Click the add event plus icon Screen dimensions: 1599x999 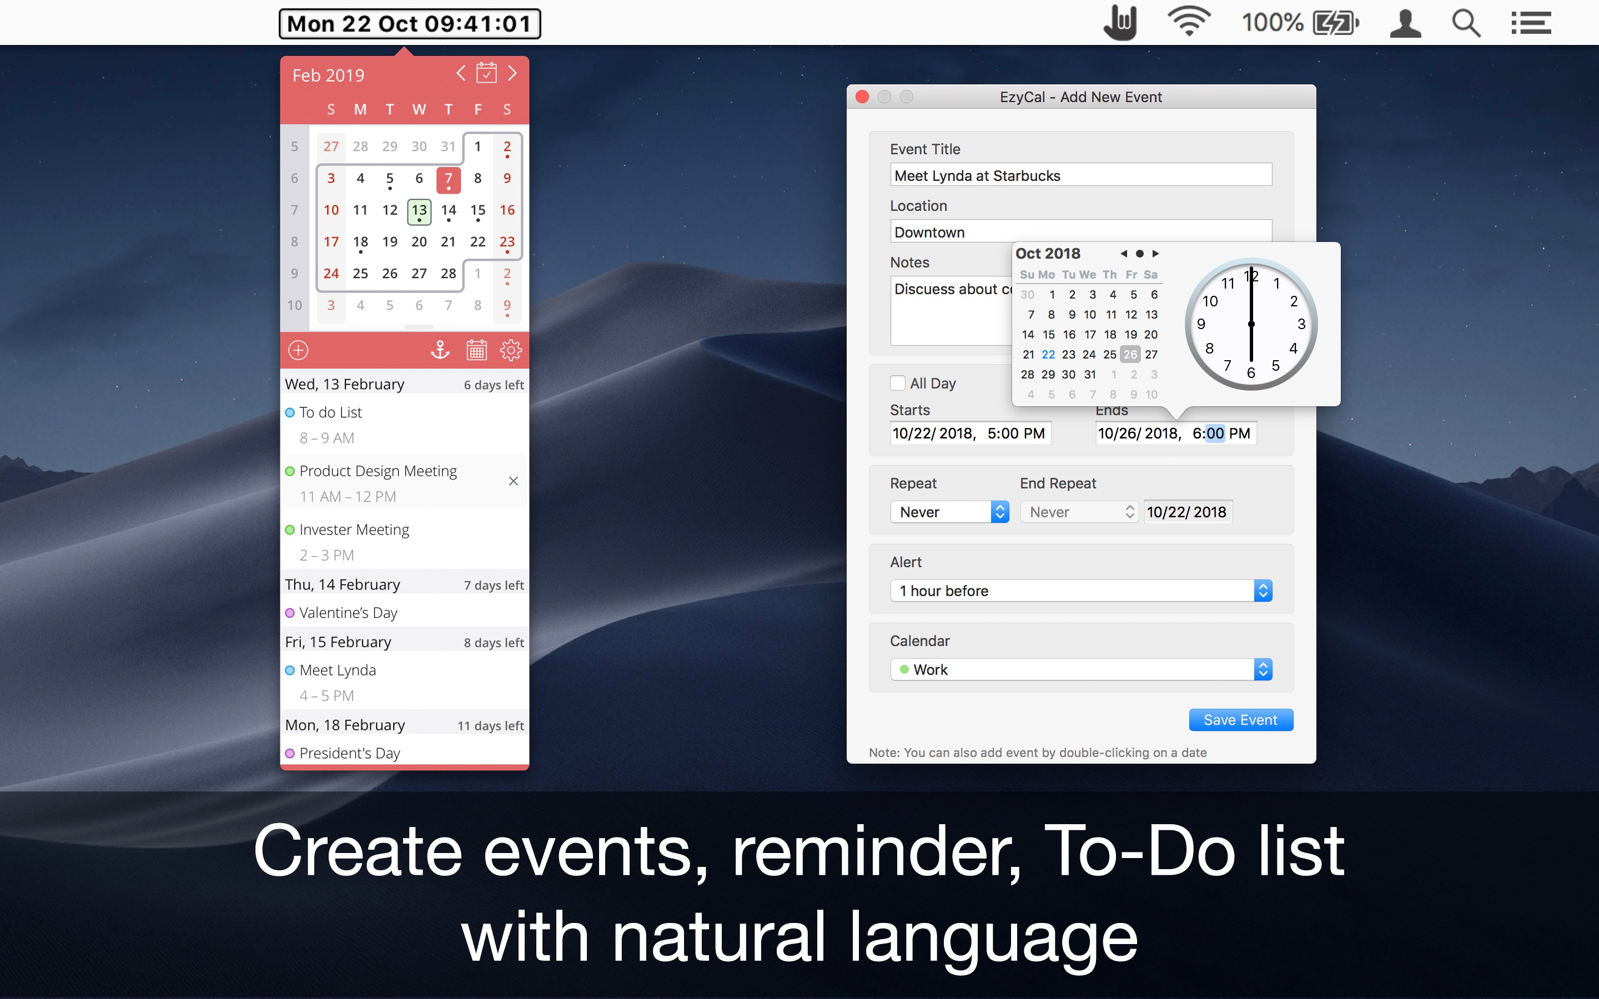point(298,350)
